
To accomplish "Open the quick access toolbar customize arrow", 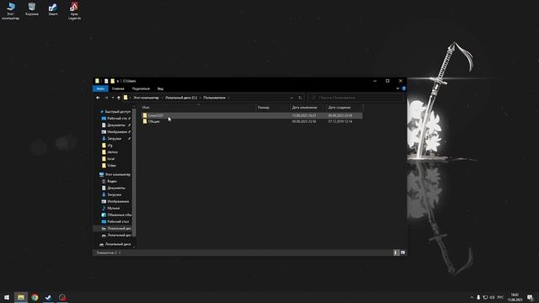I will pyautogui.click(x=118, y=82).
